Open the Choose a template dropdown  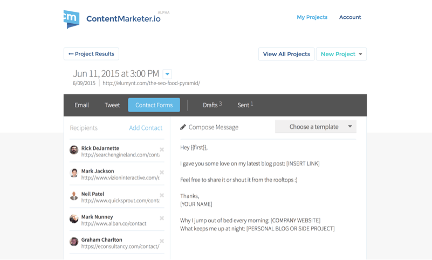[316, 127]
